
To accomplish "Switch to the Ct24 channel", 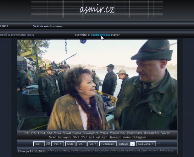I will 42,133.
